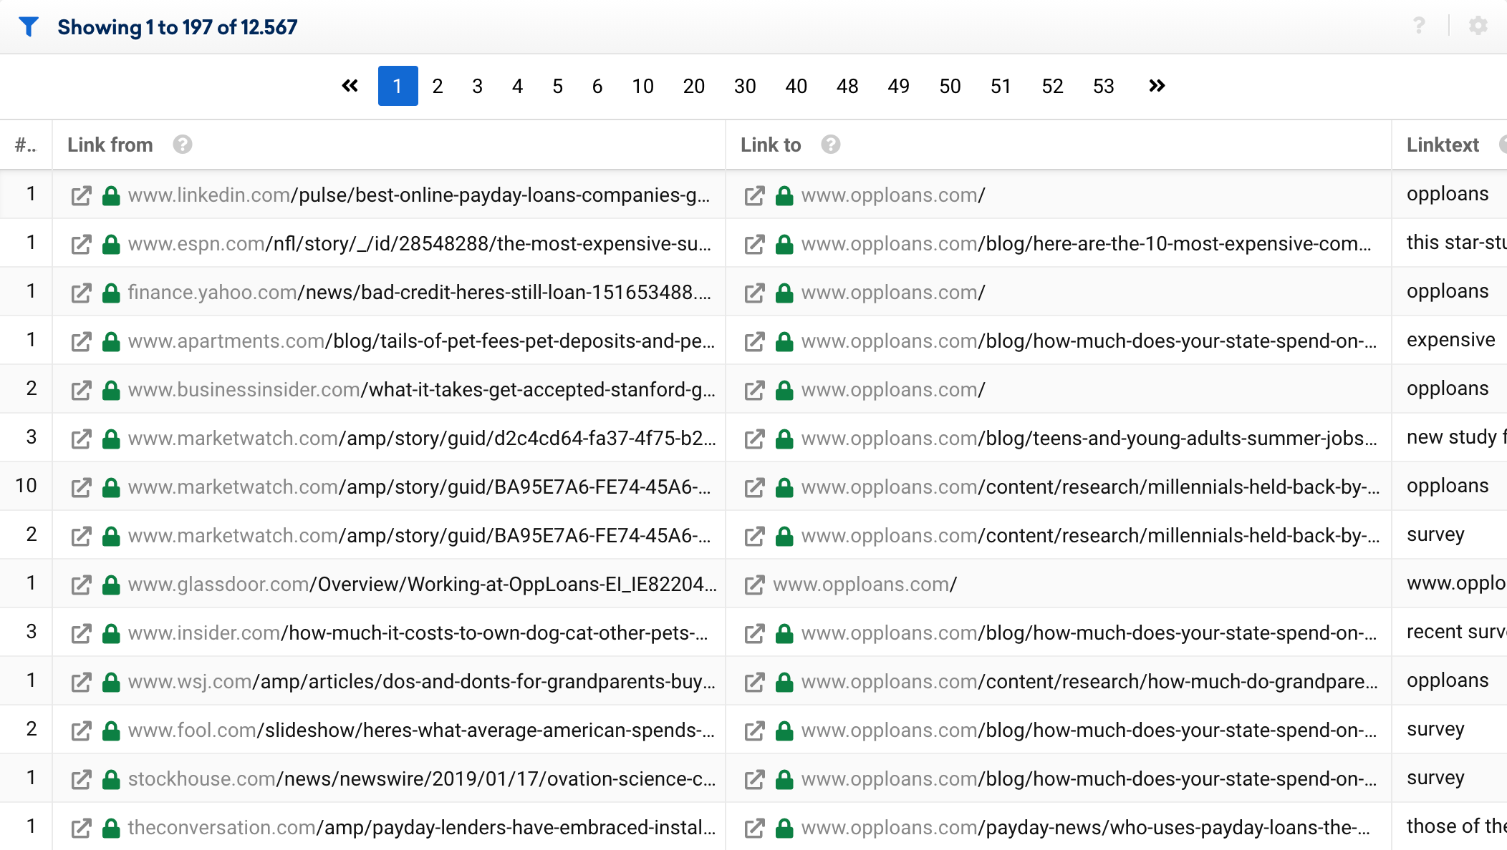Open finance.yahoo.com source externally
The width and height of the screenshot is (1507, 850).
coord(82,293)
